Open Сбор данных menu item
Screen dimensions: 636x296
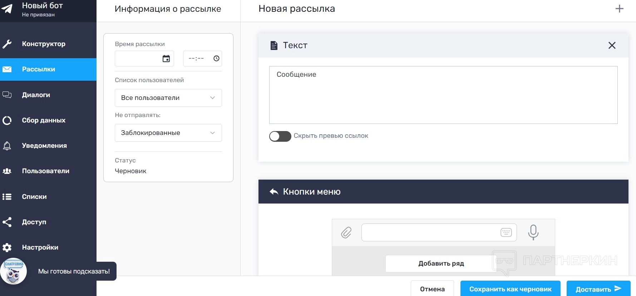(44, 120)
